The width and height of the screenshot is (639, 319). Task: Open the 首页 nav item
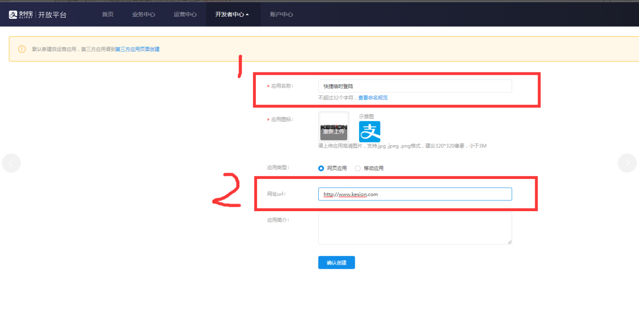(108, 15)
